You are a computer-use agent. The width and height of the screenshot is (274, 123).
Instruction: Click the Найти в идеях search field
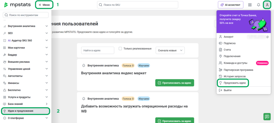[97, 50]
